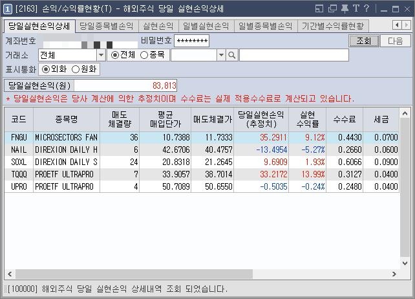Select the UPRO row code cell
The image size is (415, 299).
pos(19,186)
